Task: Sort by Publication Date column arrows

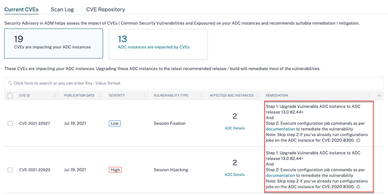Action: click(100, 95)
